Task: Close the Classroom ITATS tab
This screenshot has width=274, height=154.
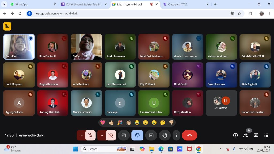Action: tap(208, 4)
